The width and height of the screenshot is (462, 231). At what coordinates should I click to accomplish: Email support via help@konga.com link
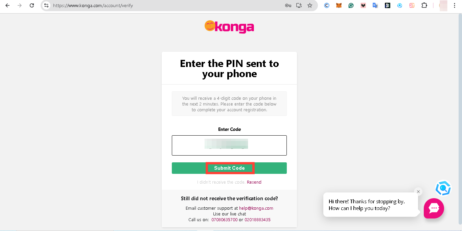point(256,208)
